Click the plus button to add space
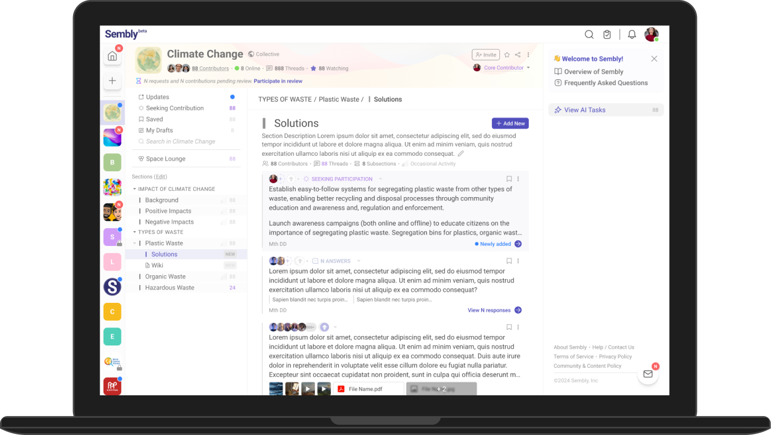 pos(112,81)
